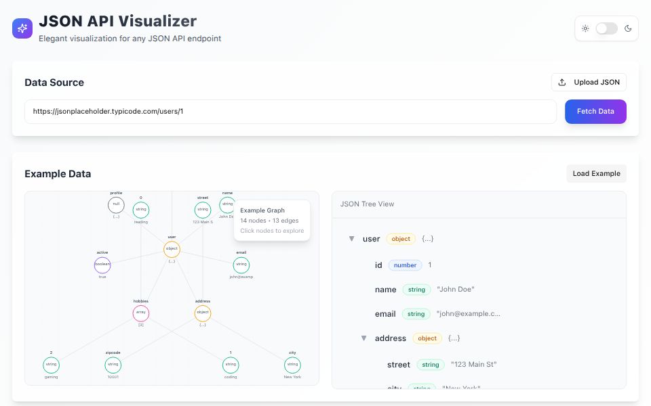Click the street row in tree view
Image resolution: width=651 pixels, height=406 pixels.
(x=479, y=365)
